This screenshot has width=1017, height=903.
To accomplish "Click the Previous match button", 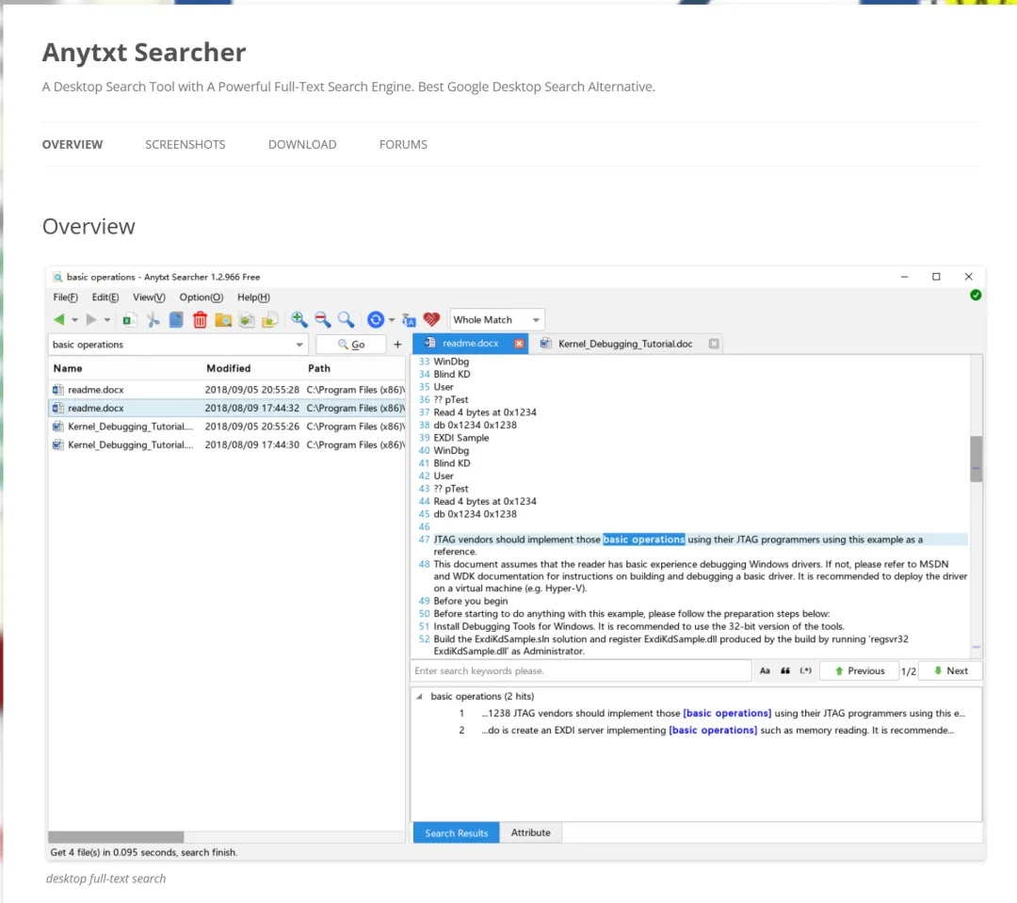I will (859, 670).
